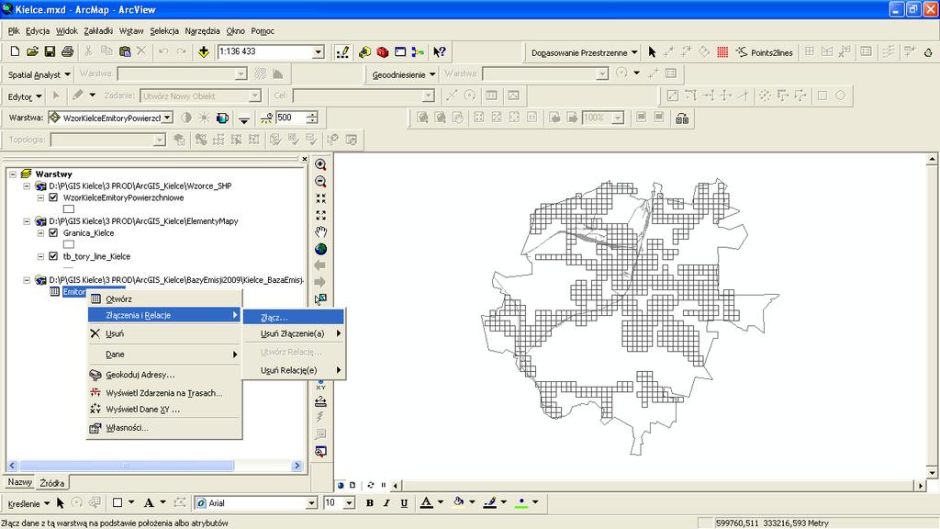The width and height of the screenshot is (940, 529).
Task: Toggle italic text formatting
Action: pyautogui.click(x=386, y=503)
